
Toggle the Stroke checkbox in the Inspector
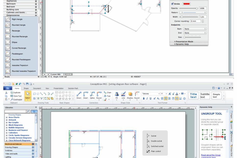point(173,4)
